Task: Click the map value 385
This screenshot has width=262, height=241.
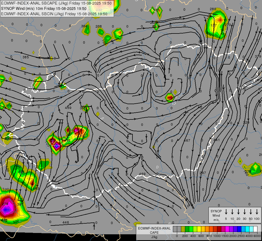Action: point(26,57)
